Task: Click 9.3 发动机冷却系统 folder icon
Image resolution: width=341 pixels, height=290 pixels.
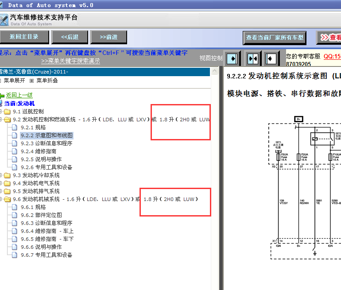Action: [7, 175]
